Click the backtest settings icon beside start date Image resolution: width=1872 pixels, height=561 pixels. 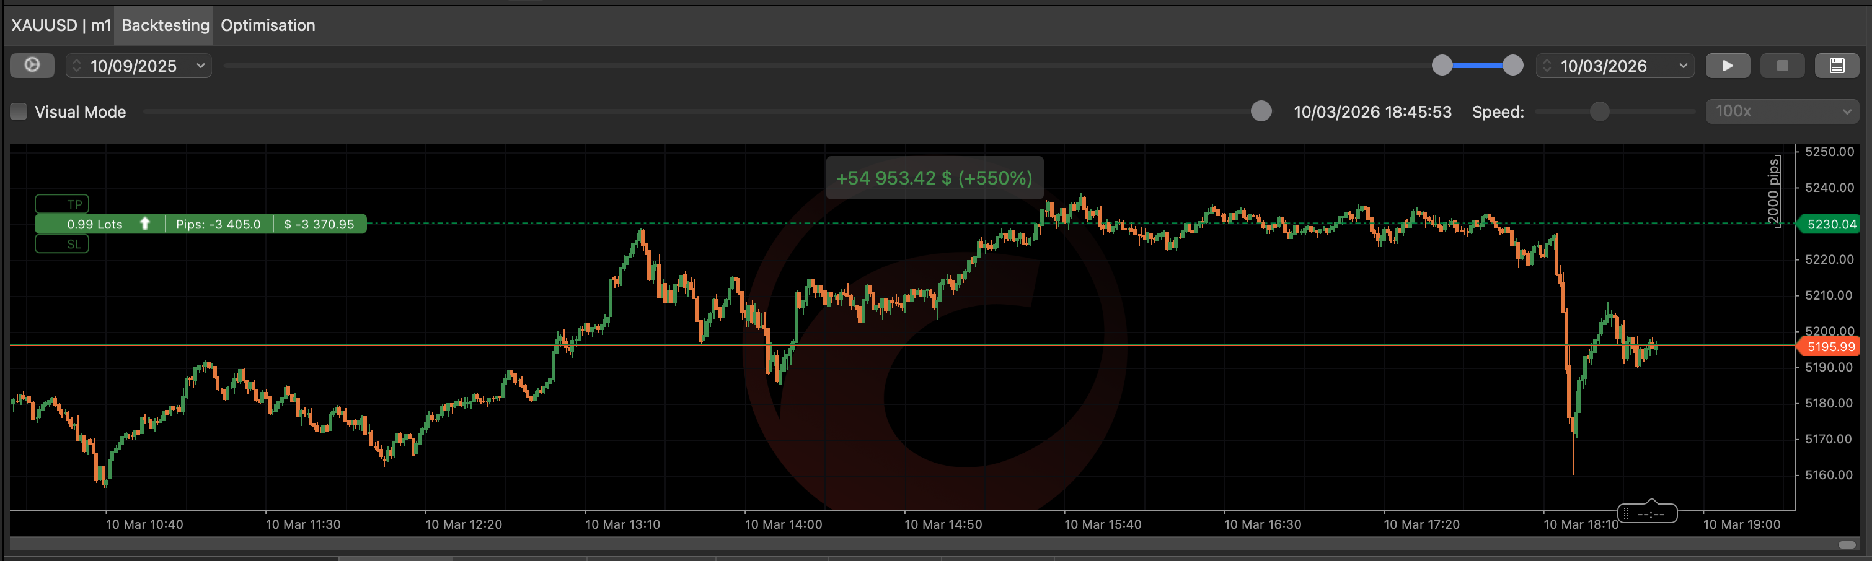32,65
